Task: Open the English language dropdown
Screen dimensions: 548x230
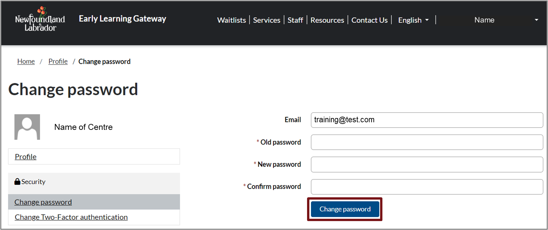Action: [x=413, y=20]
